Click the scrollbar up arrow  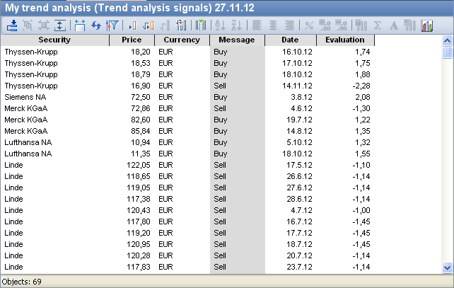pyautogui.click(x=446, y=41)
